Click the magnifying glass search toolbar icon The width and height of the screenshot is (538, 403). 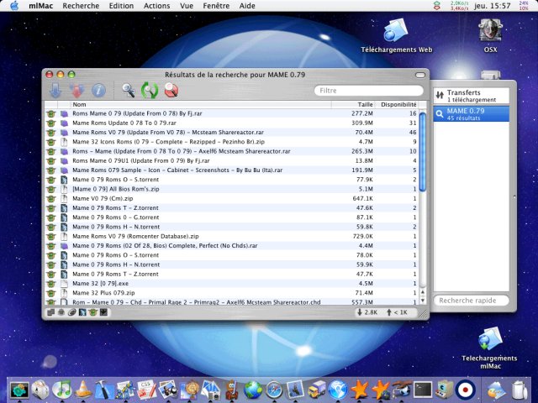(x=129, y=90)
